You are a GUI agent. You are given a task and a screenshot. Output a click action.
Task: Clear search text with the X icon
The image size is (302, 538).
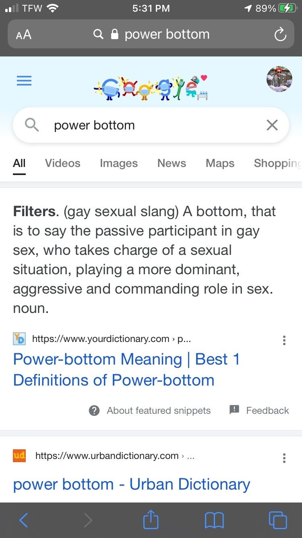[272, 125]
